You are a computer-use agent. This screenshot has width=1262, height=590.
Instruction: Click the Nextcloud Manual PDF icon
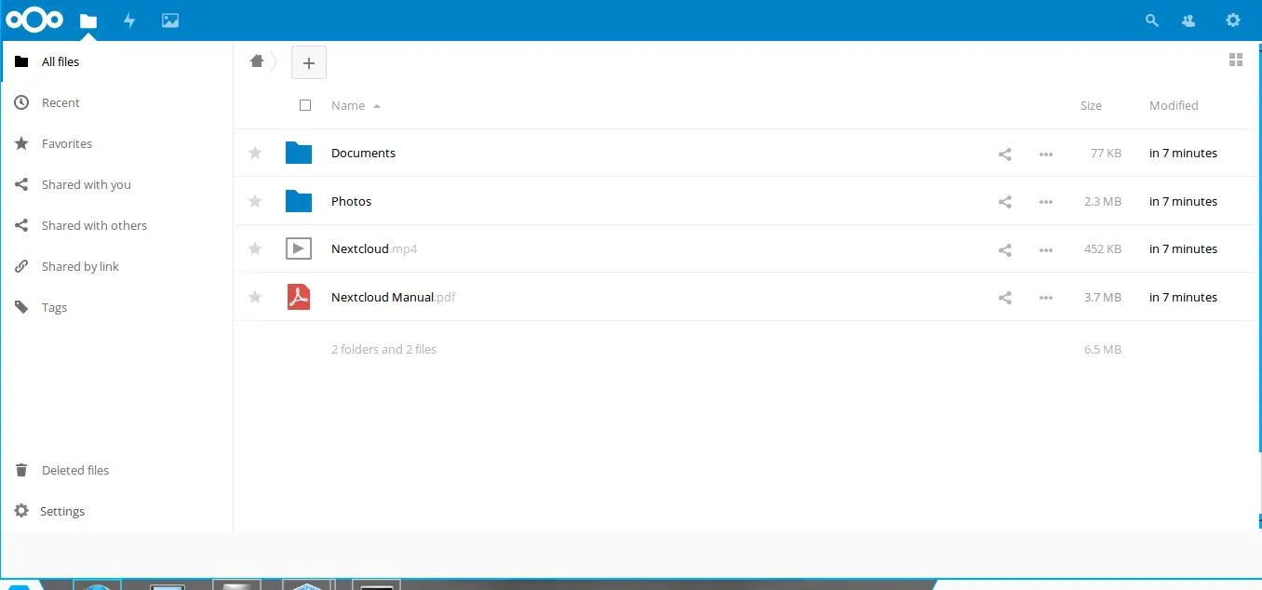(x=298, y=297)
